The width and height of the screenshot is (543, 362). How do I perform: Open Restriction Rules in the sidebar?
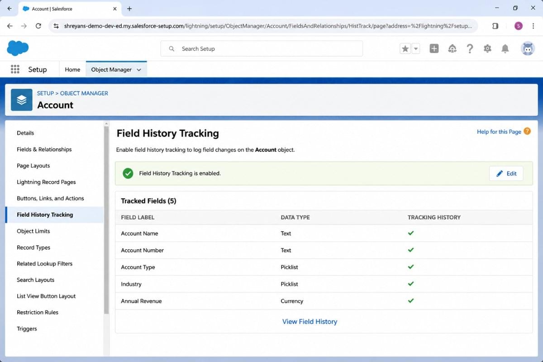point(38,312)
